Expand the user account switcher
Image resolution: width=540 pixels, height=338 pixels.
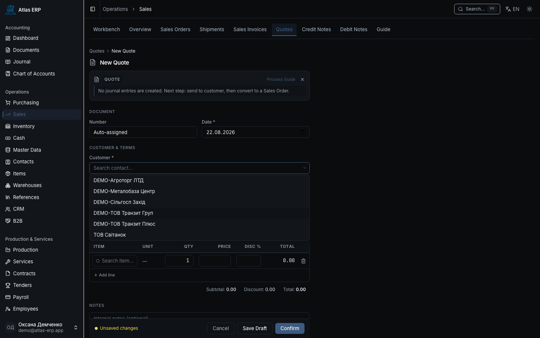[x=76, y=327]
